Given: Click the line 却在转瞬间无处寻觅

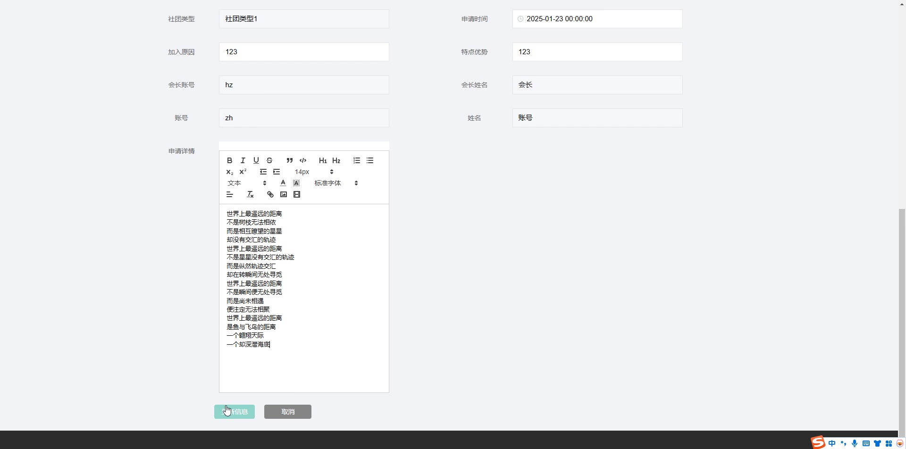Looking at the screenshot, I should tap(254, 274).
